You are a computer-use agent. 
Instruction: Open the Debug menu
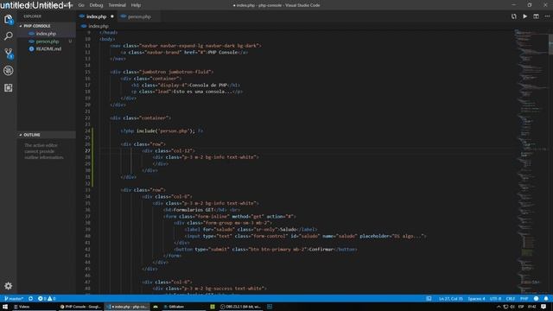click(x=96, y=5)
